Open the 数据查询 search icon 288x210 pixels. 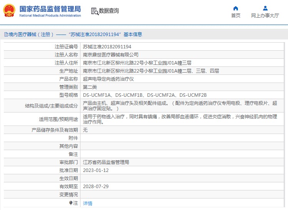(95, 11)
